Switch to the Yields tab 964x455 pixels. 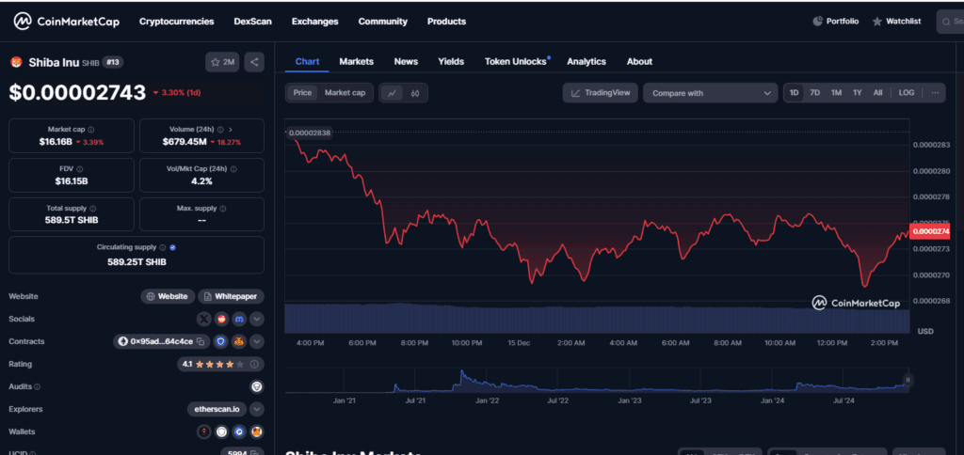coord(451,61)
